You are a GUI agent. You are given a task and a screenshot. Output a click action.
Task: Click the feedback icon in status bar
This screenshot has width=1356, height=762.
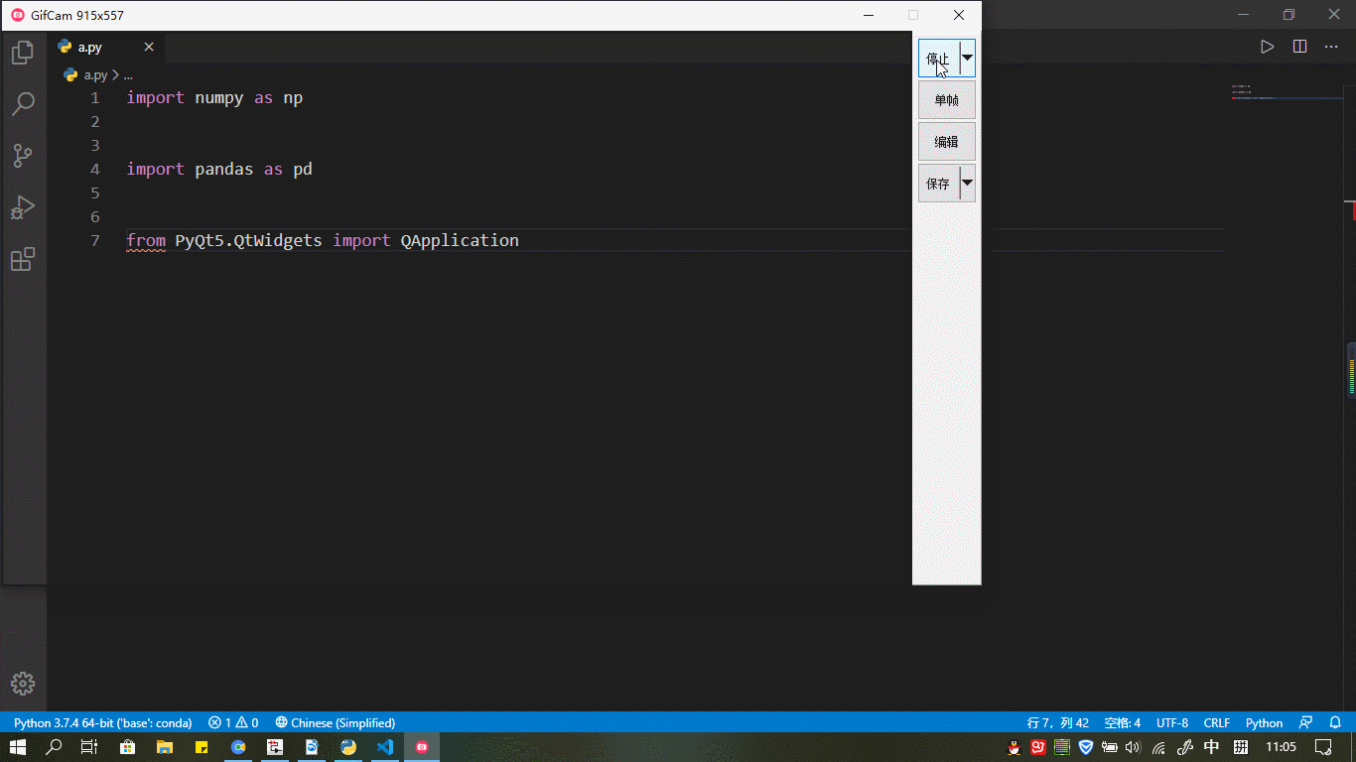(1306, 722)
